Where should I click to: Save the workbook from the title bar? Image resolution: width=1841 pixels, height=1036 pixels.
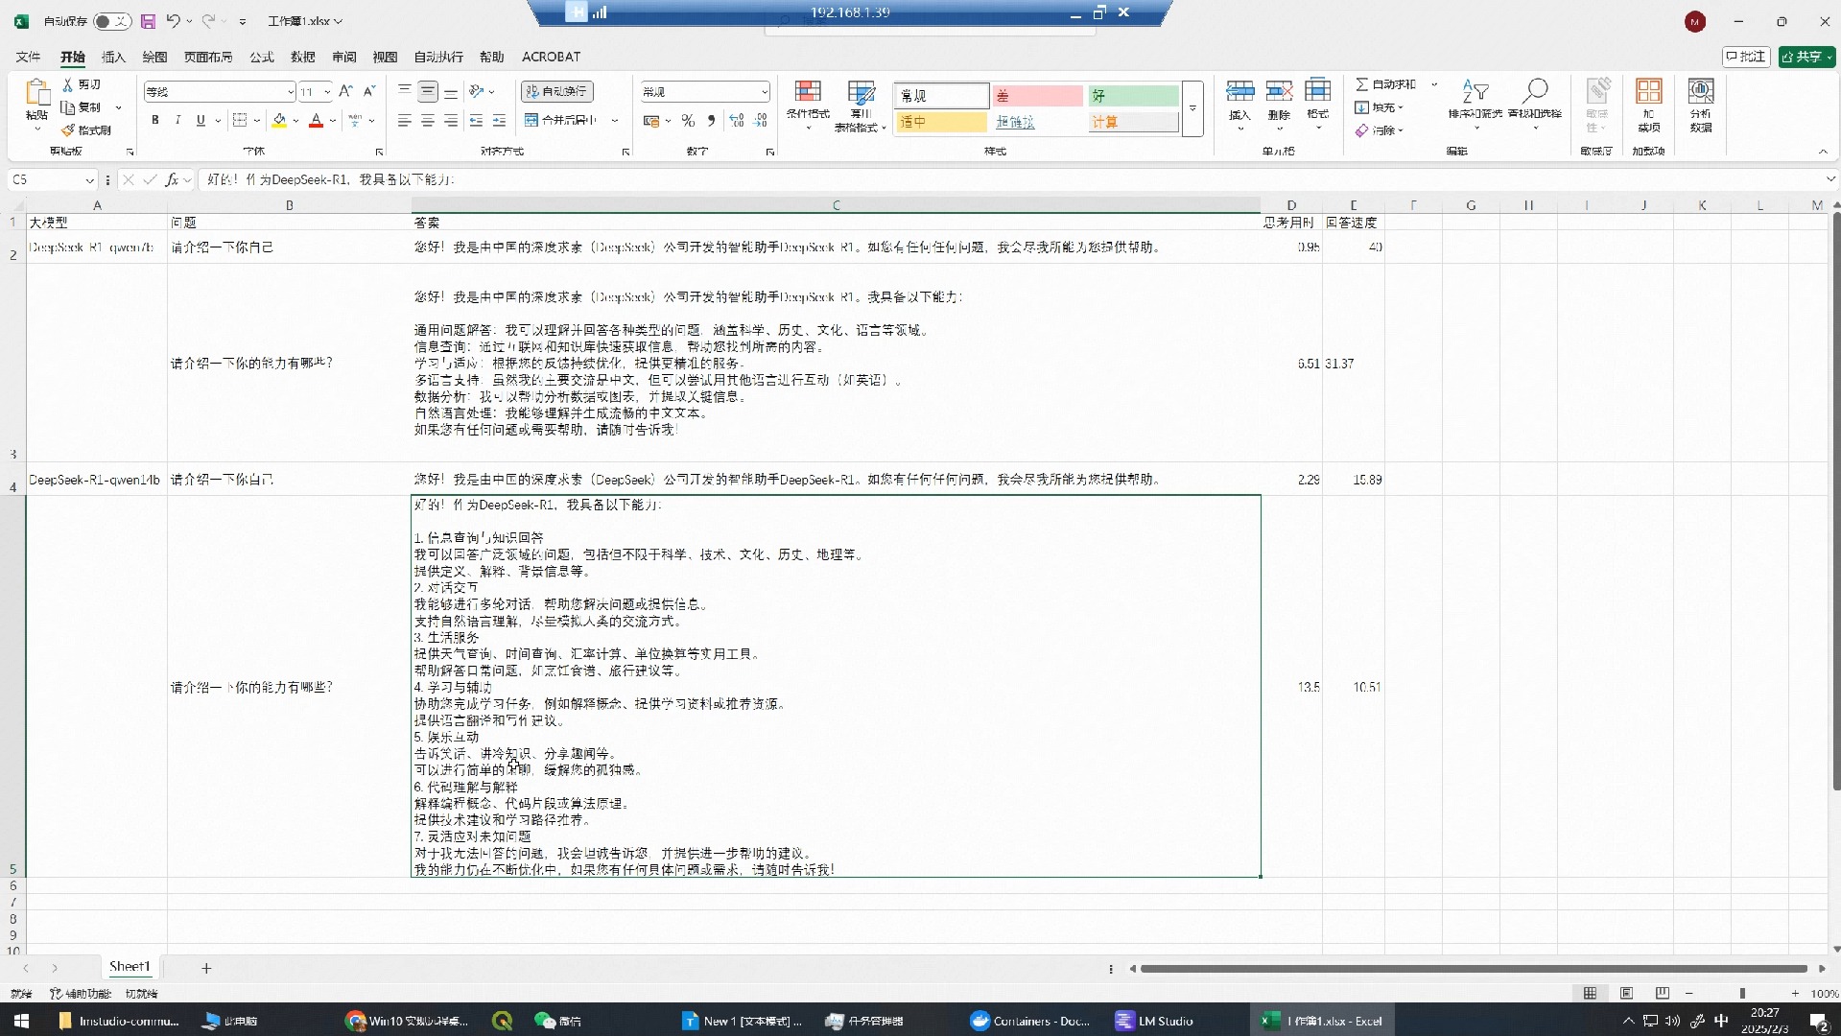[148, 21]
